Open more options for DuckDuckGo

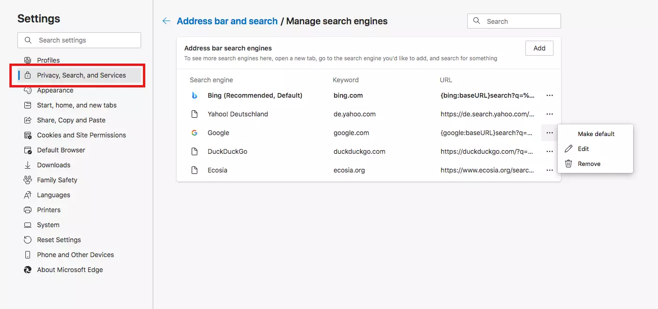tap(550, 151)
